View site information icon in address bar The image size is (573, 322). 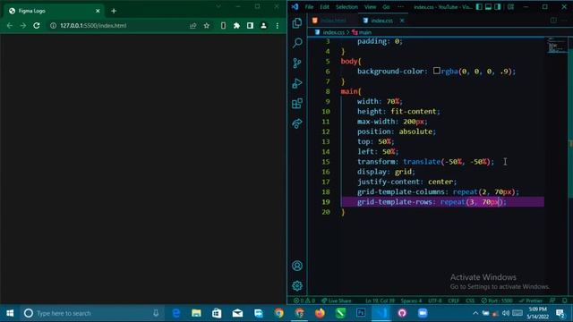tap(53, 26)
